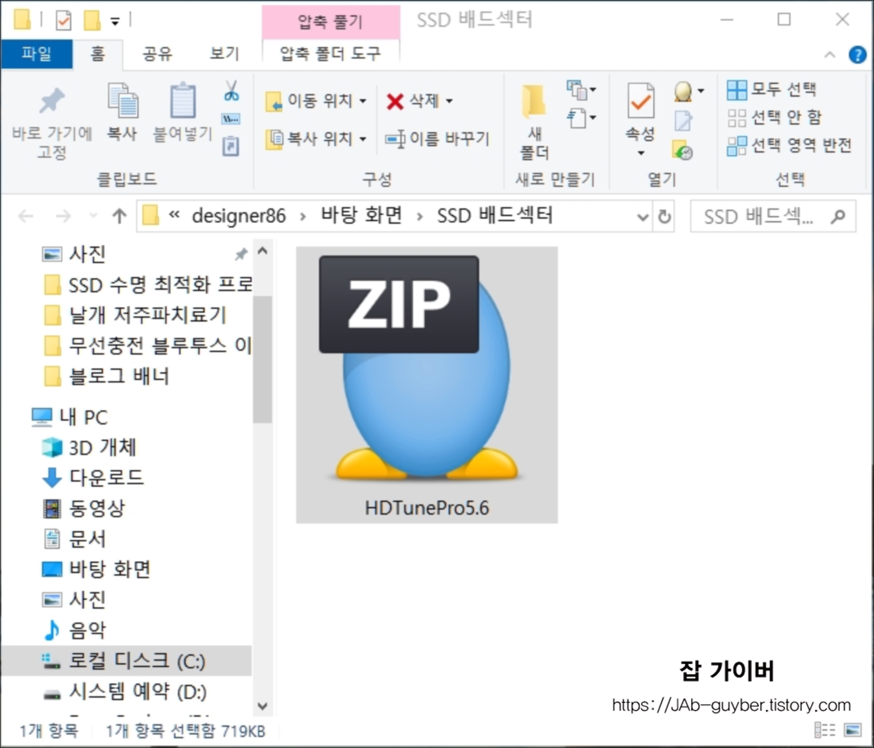The image size is (874, 748).
Task: Select 내 PC in the sidebar
Action: click(69, 417)
